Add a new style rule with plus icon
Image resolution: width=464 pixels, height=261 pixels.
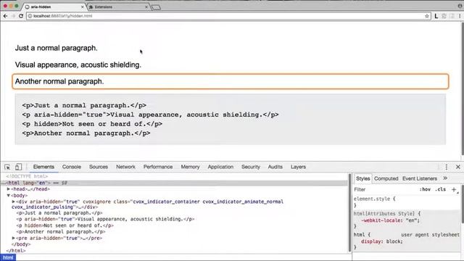pyautogui.click(x=454, y=189)
